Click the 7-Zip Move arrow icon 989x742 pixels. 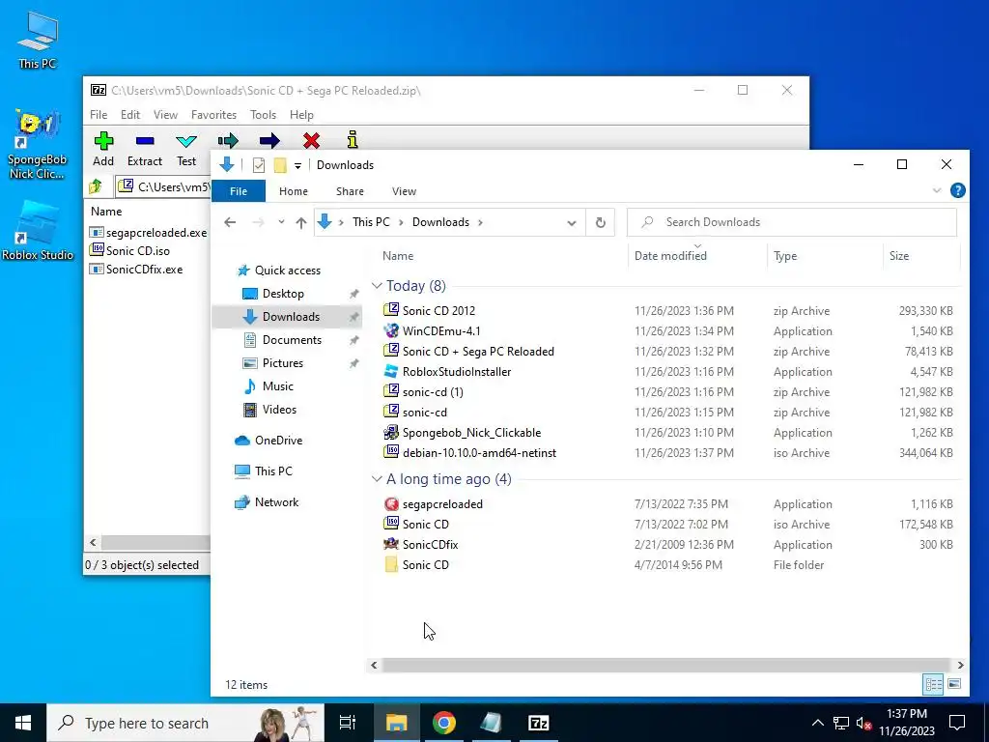pyautogui.click(x=269, y=141)
